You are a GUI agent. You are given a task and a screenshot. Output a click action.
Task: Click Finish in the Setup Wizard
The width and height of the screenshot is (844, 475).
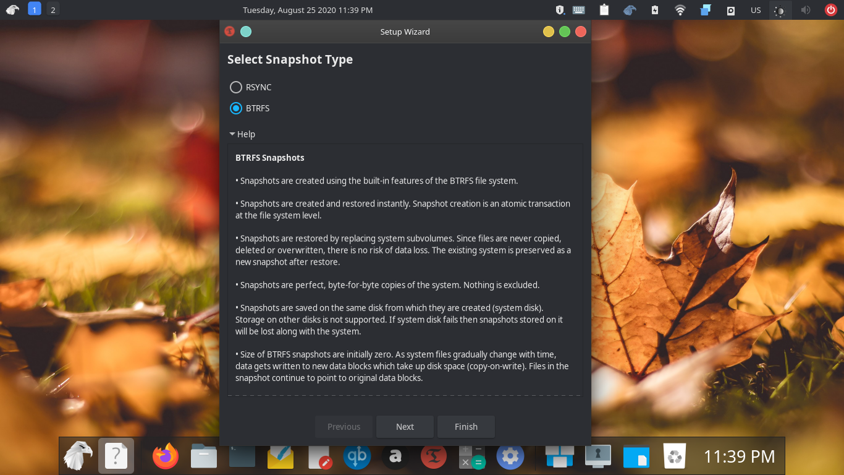[x=466, y=427]
